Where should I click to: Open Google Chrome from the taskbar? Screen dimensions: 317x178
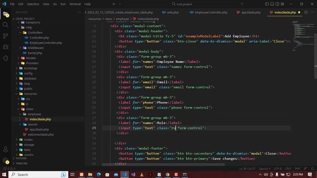[x=167, y=175]
